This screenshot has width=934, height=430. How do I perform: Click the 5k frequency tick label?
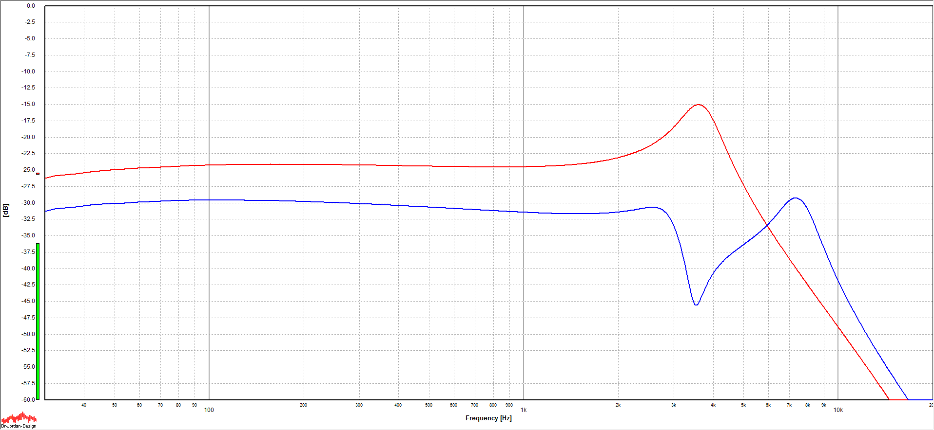[x=743, y=405]
